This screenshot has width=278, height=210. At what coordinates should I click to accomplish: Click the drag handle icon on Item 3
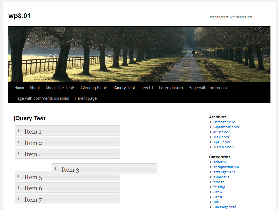pos(56,168)
